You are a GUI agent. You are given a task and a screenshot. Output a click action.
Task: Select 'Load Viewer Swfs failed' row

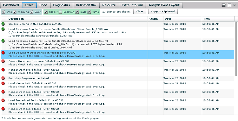(x=118, y=85)
